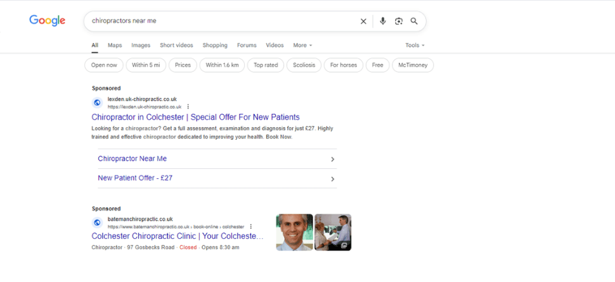Open the Chiropractor Near Me sitelink

point(132,159)
